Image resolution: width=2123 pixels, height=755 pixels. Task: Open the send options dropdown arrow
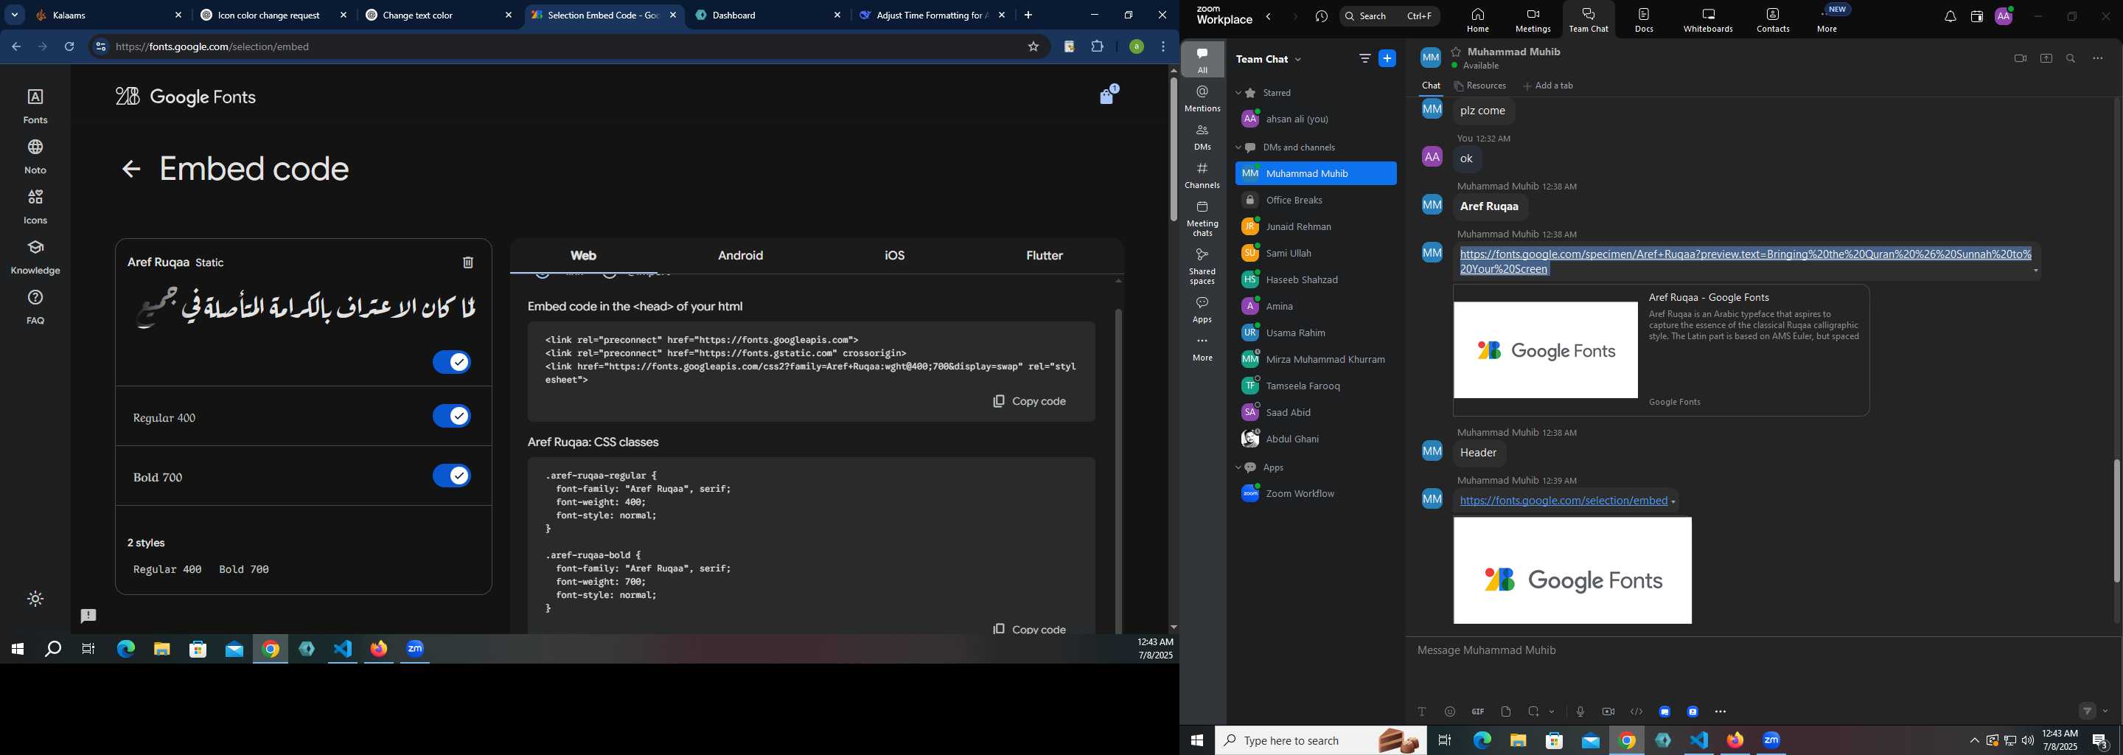(x=2106, y=711)
